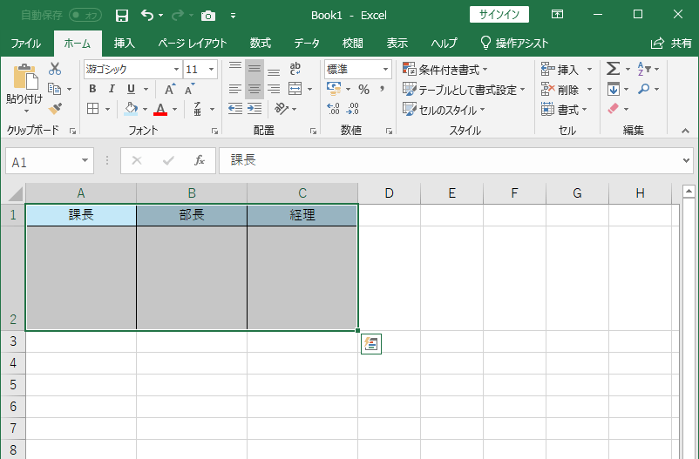Undo the last action

[147, 15]
